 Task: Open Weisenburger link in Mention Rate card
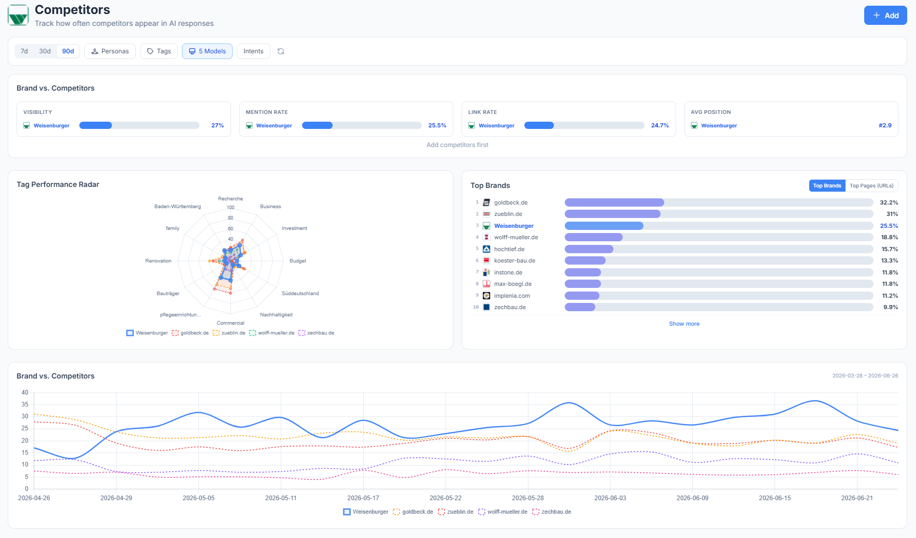click(x=274, y=125)
